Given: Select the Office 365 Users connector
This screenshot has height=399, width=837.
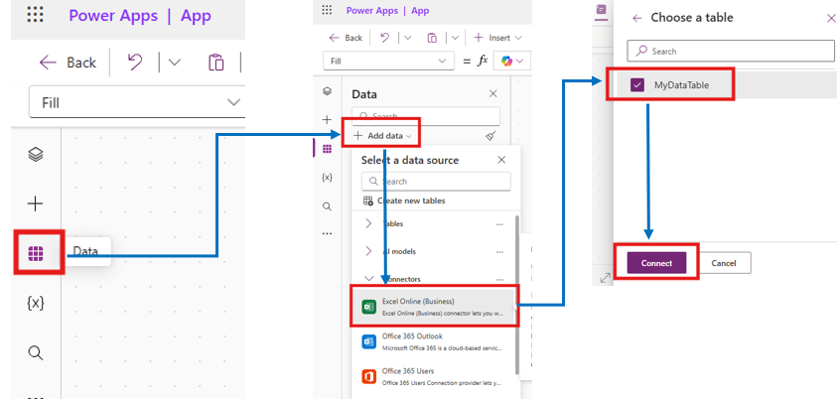Looking at the screenshot, I should click(x=434, y=376).
